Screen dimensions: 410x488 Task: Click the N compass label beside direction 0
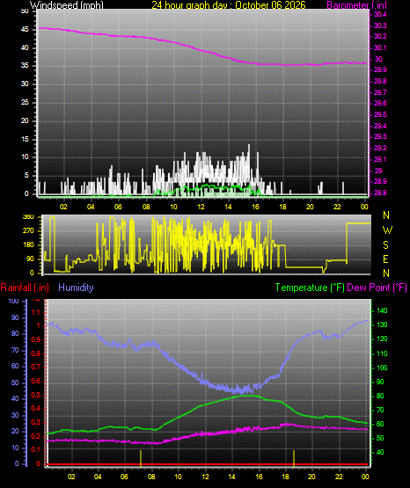coord(386,273)
